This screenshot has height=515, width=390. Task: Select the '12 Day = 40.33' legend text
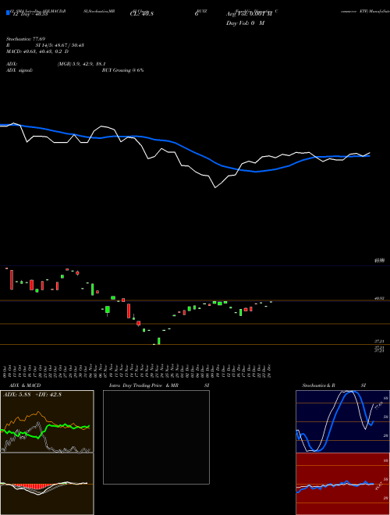(x=30, y=15)
